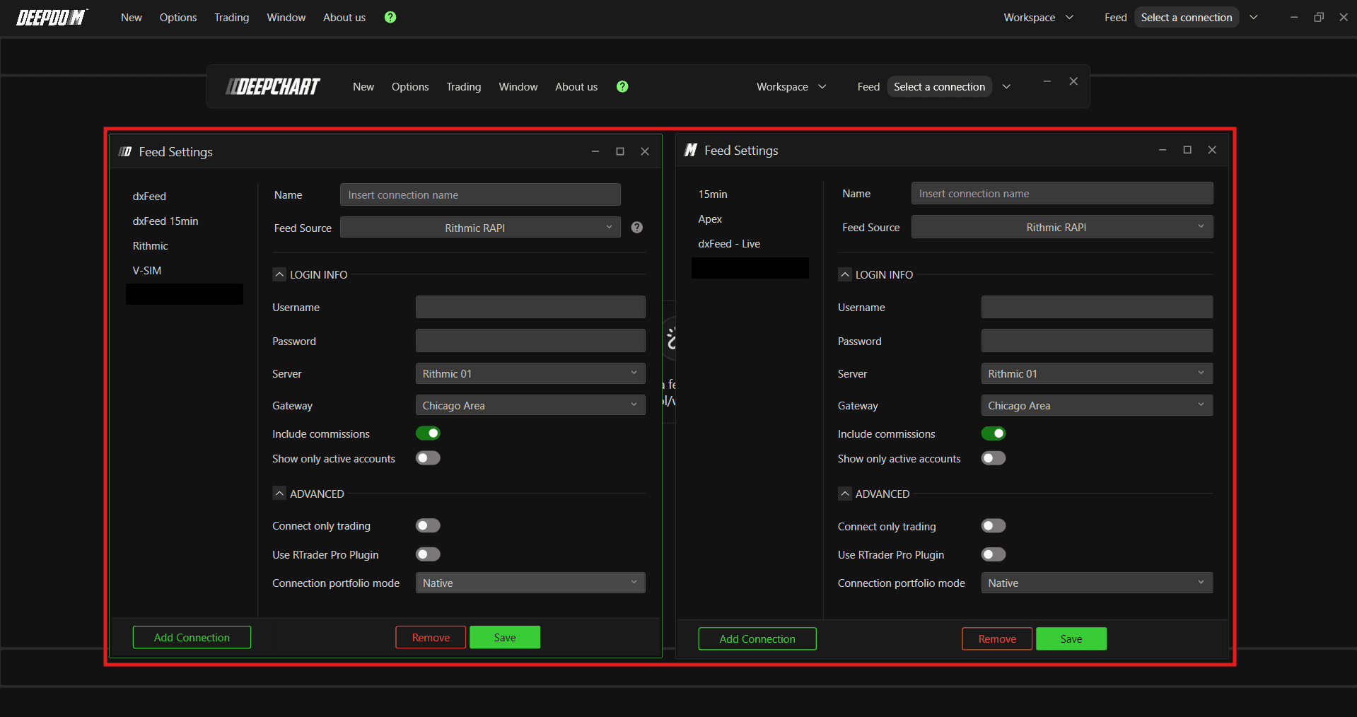Viewport: 1357px width, 717px height.
Task: Open Options menu in DeepDOM top bar
Action: [x=178, y=17]
